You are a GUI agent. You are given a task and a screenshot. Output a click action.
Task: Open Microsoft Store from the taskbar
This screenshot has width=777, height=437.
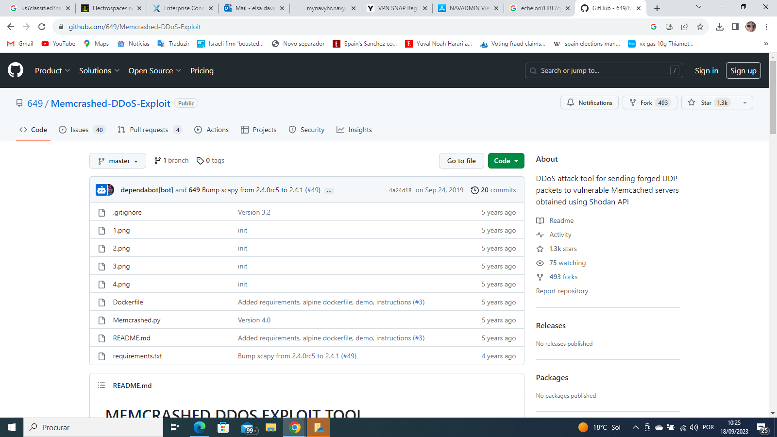coord(223,427)
